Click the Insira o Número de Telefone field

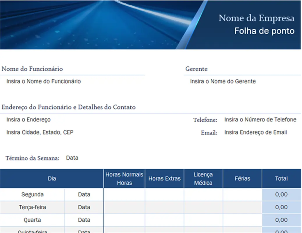260,119
